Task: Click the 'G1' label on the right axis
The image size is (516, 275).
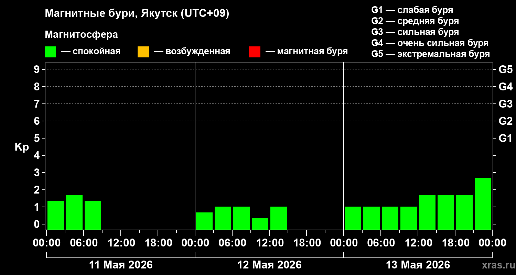Action: point(505,138)
